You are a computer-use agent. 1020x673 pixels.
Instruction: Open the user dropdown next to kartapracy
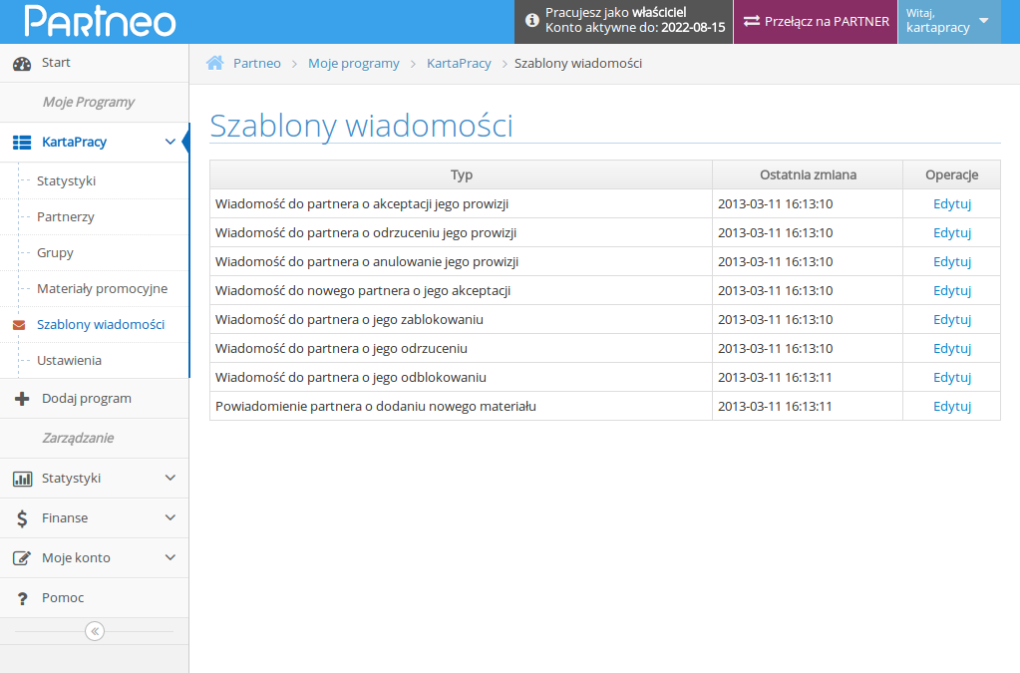(x=983, y=21)
